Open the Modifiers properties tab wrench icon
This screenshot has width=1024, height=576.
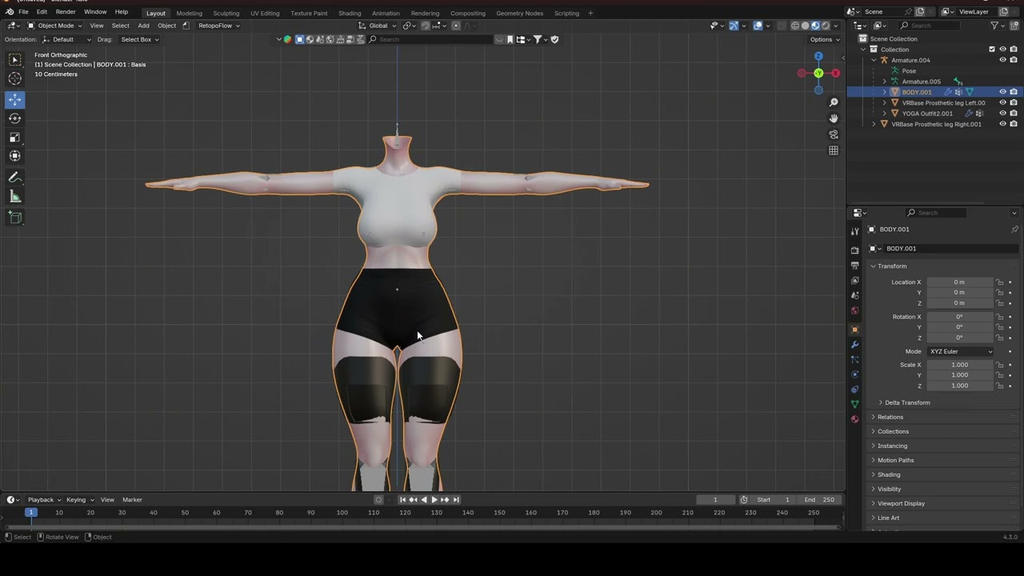[854, 345]
